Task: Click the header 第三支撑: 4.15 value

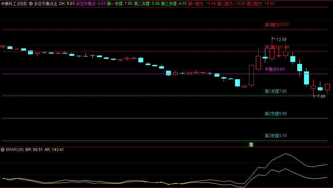Action: pyautogui.click(x=174, y=4)
